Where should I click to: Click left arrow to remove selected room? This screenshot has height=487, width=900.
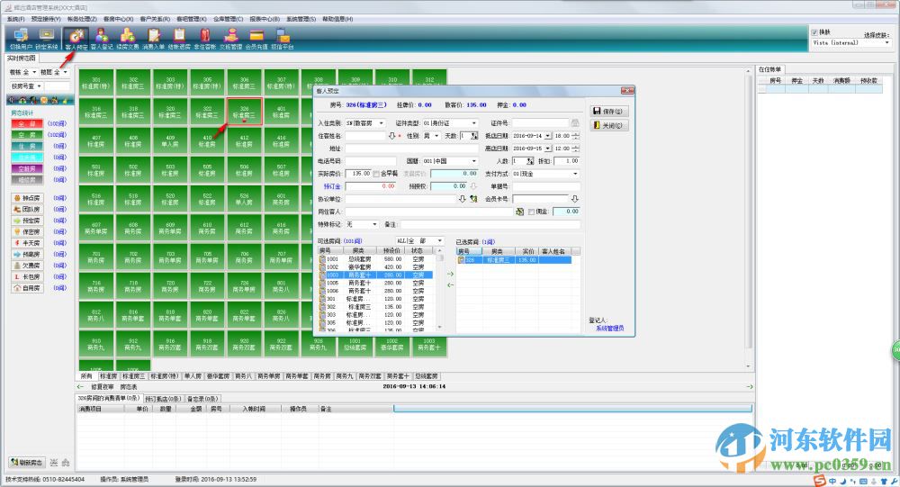450,284
